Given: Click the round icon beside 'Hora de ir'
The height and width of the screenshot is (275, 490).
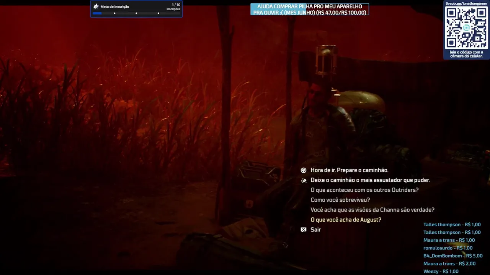Looking at the screenshot, I should point(304,170).
